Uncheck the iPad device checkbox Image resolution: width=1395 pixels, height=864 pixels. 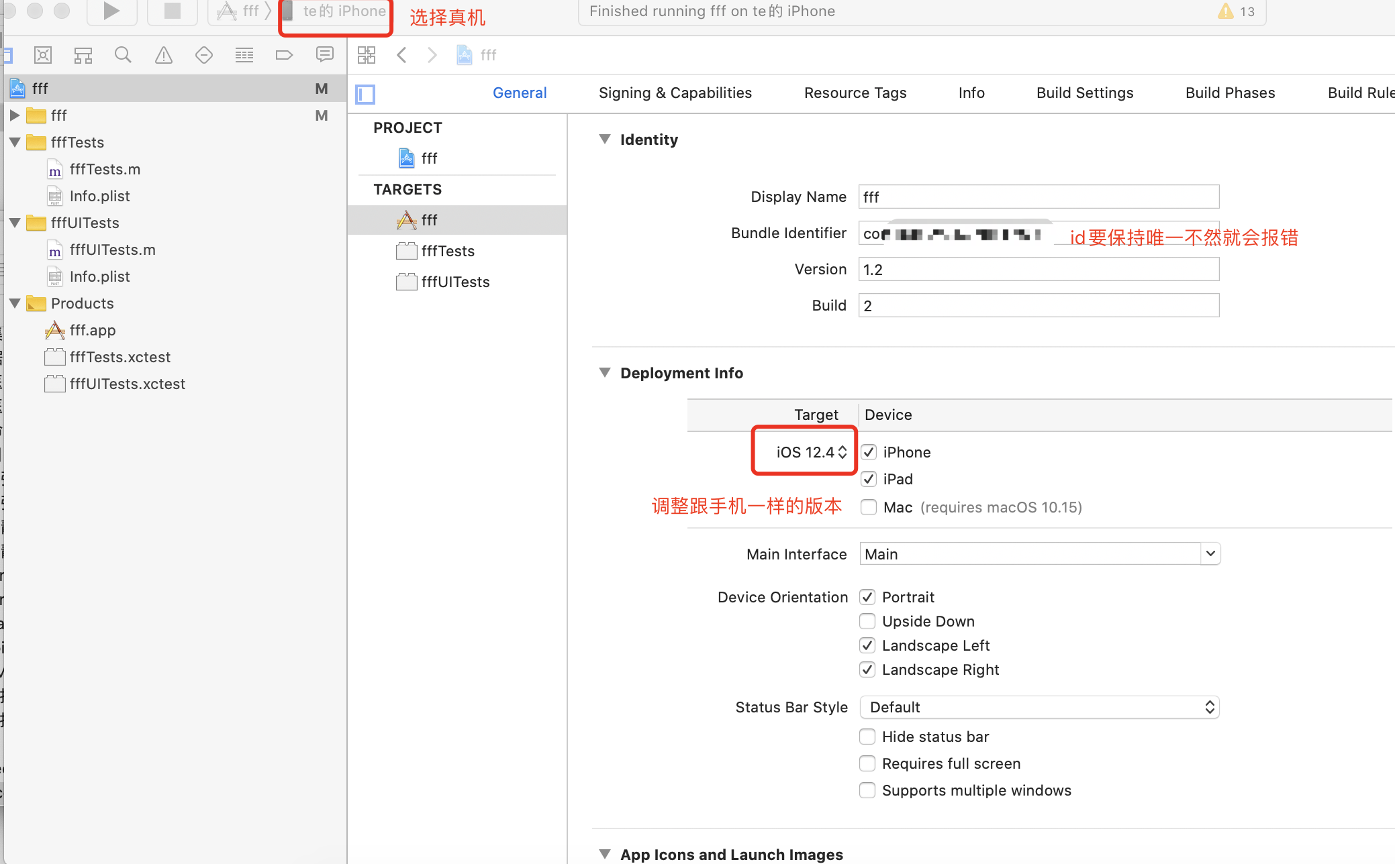tap(869, 479)
